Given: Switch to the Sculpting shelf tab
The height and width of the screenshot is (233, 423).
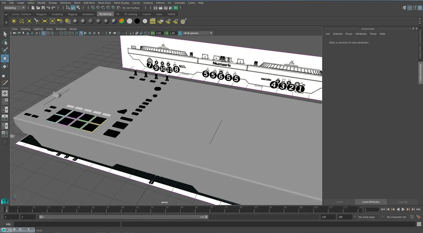Looking at the screenshot, I should (x=57, y=14).
